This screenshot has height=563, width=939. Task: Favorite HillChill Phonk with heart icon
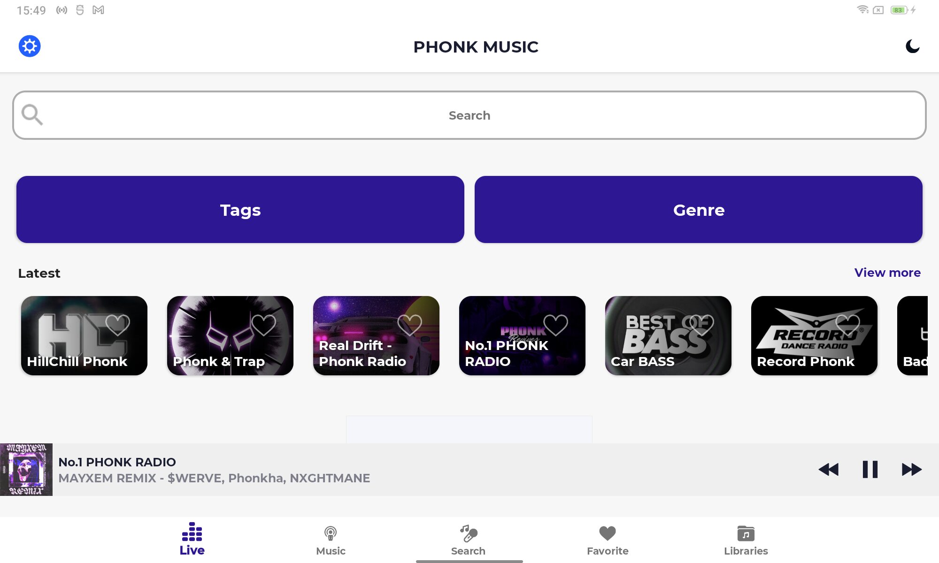pyautogui.click(x=117, y=324)
